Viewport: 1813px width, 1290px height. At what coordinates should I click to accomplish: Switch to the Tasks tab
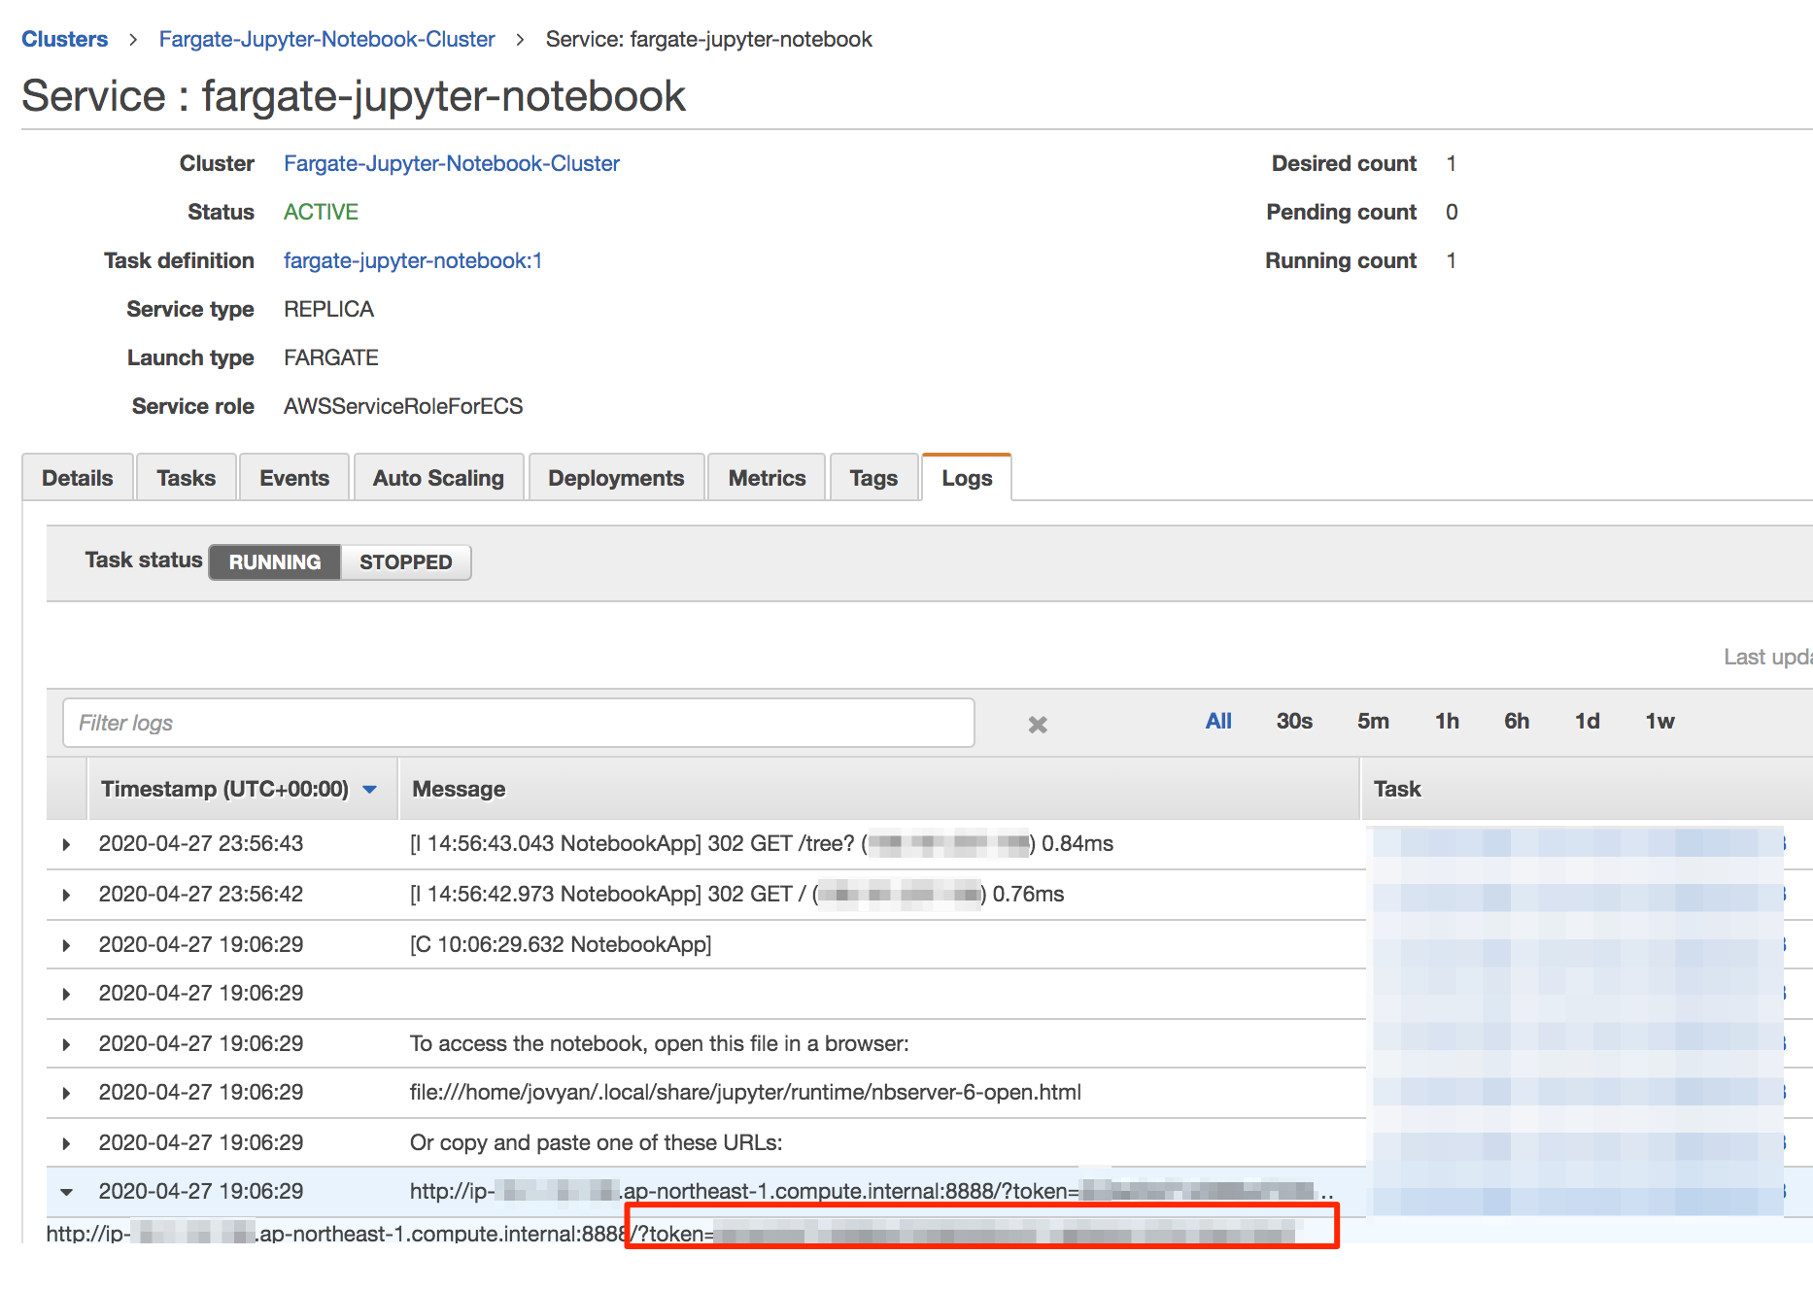pyautogui.click(x=187, y=478)
